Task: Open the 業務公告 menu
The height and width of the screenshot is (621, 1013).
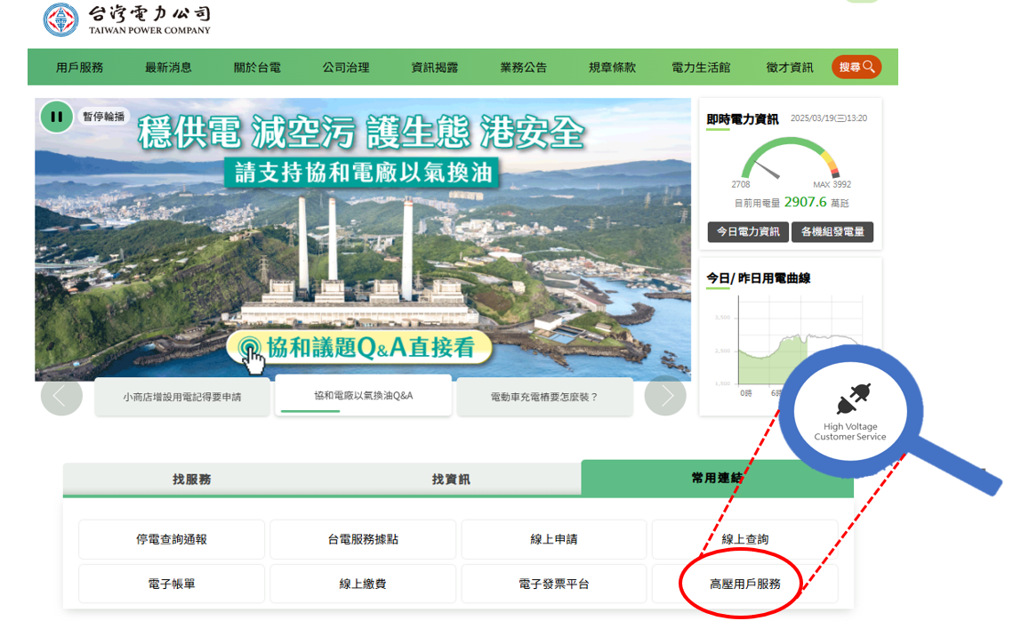Action: [x=523, y=68]
